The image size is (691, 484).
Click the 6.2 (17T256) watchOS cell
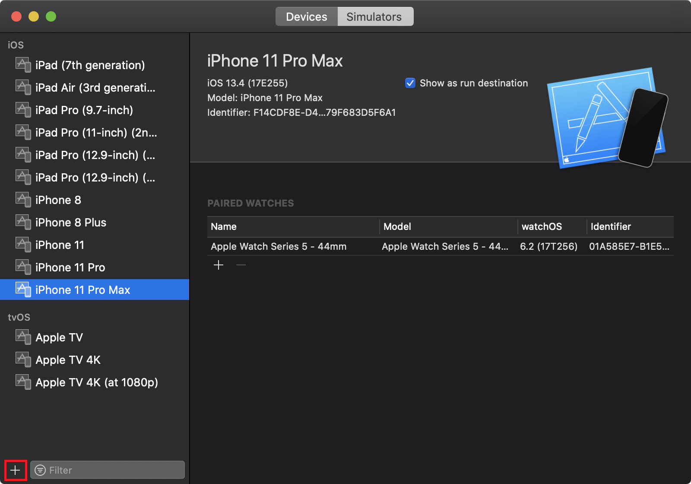click(x=548, y=246)
